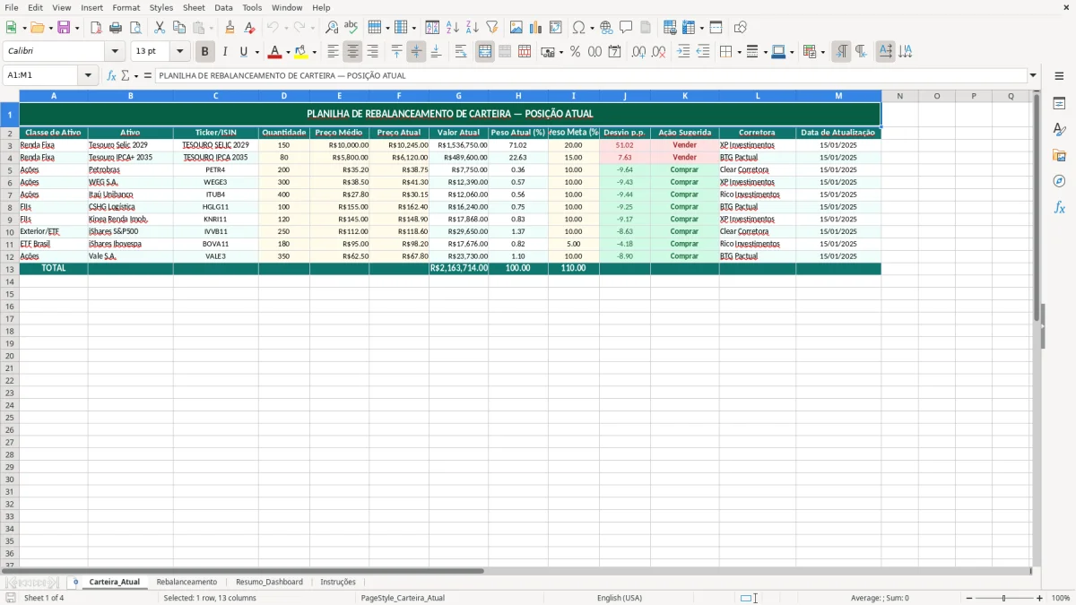Sort ascending A to Z
Screen dimensions: 1076x605
453,28
